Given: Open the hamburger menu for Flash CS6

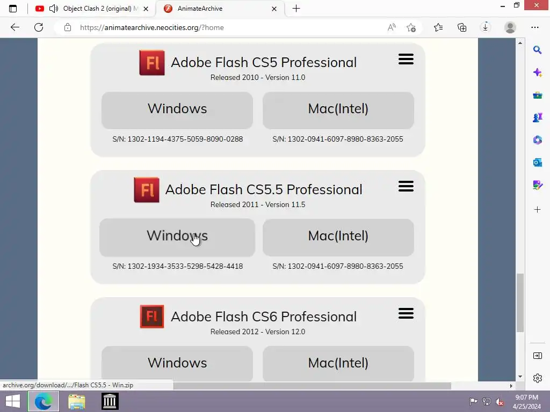Looking at the screenshot, I should [406, 313].
